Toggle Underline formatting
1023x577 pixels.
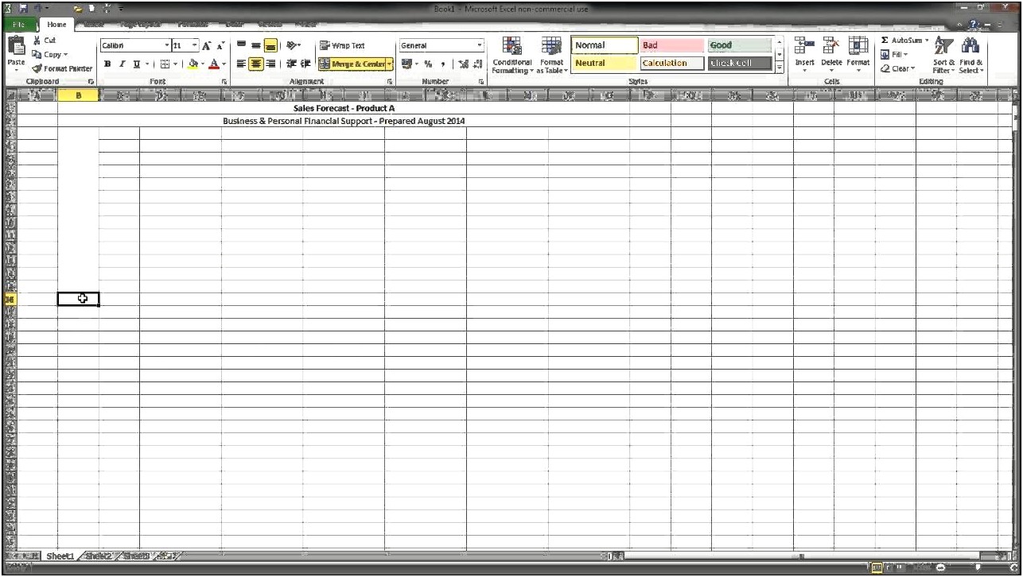pyautogui.click(x=136, y=64)
